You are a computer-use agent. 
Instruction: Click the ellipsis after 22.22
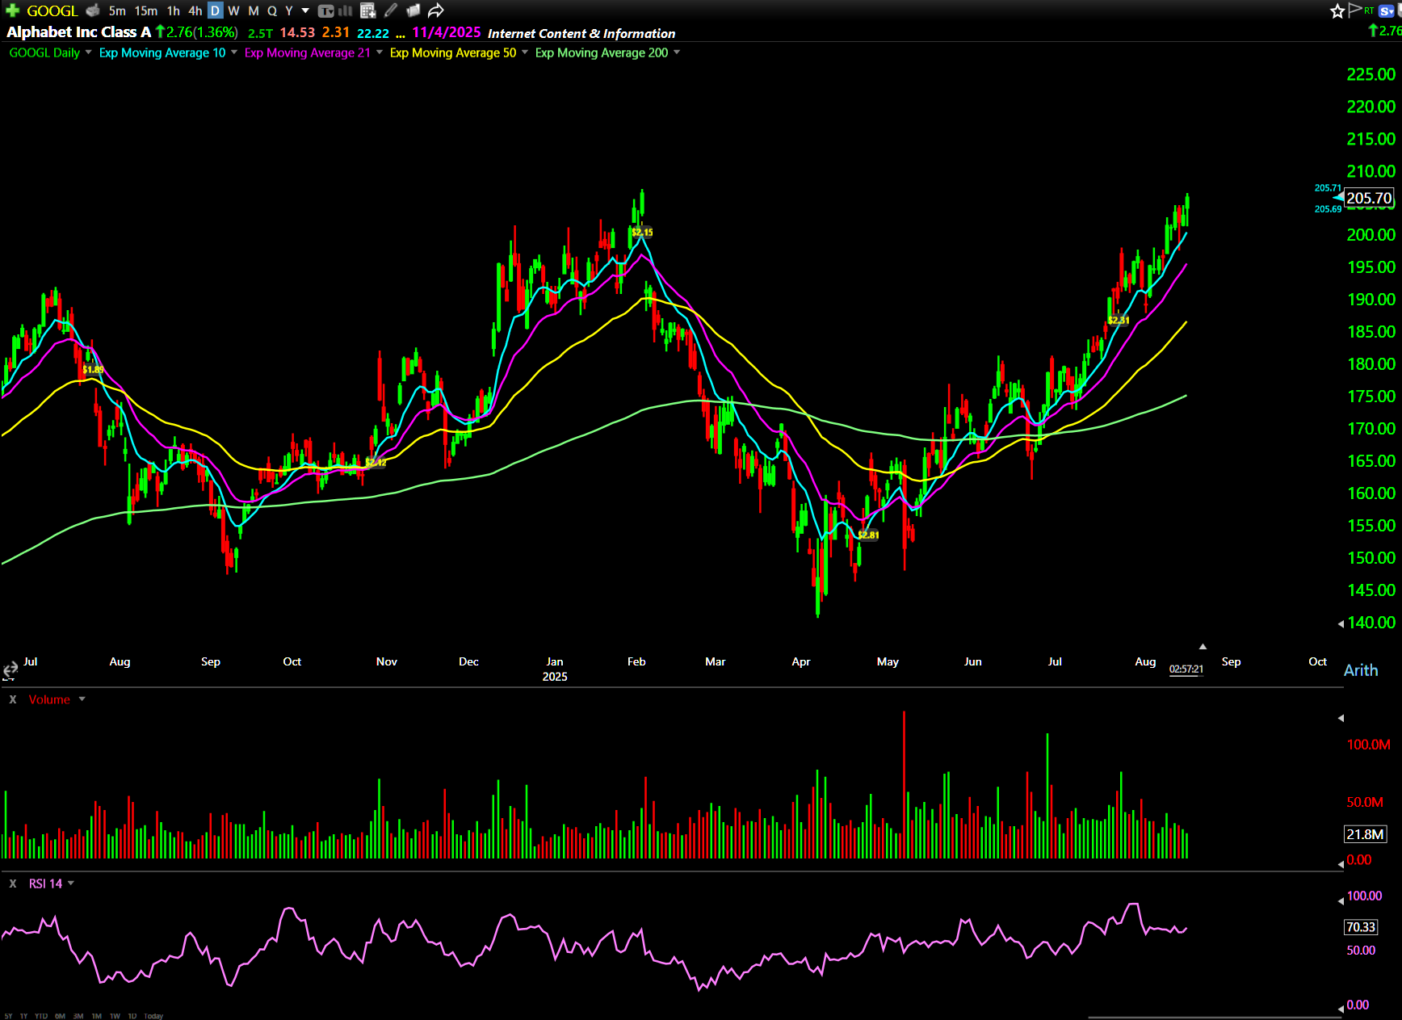(x=401, y=34)
